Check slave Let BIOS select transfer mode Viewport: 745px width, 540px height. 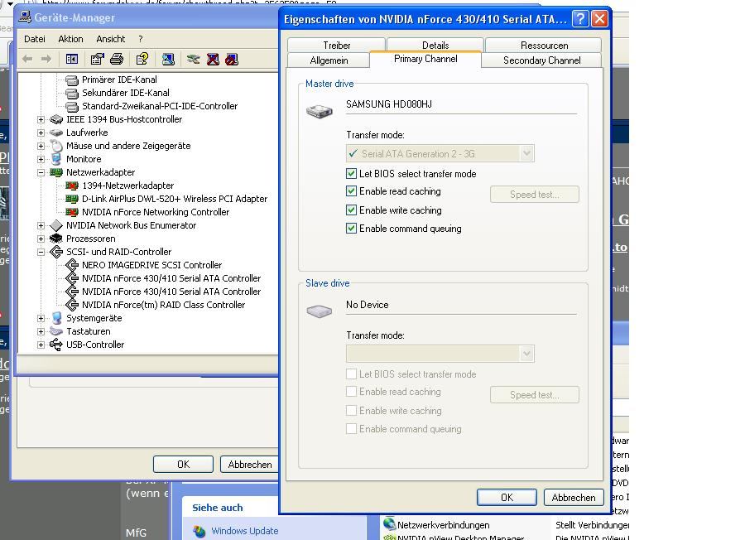coord(351,374)
